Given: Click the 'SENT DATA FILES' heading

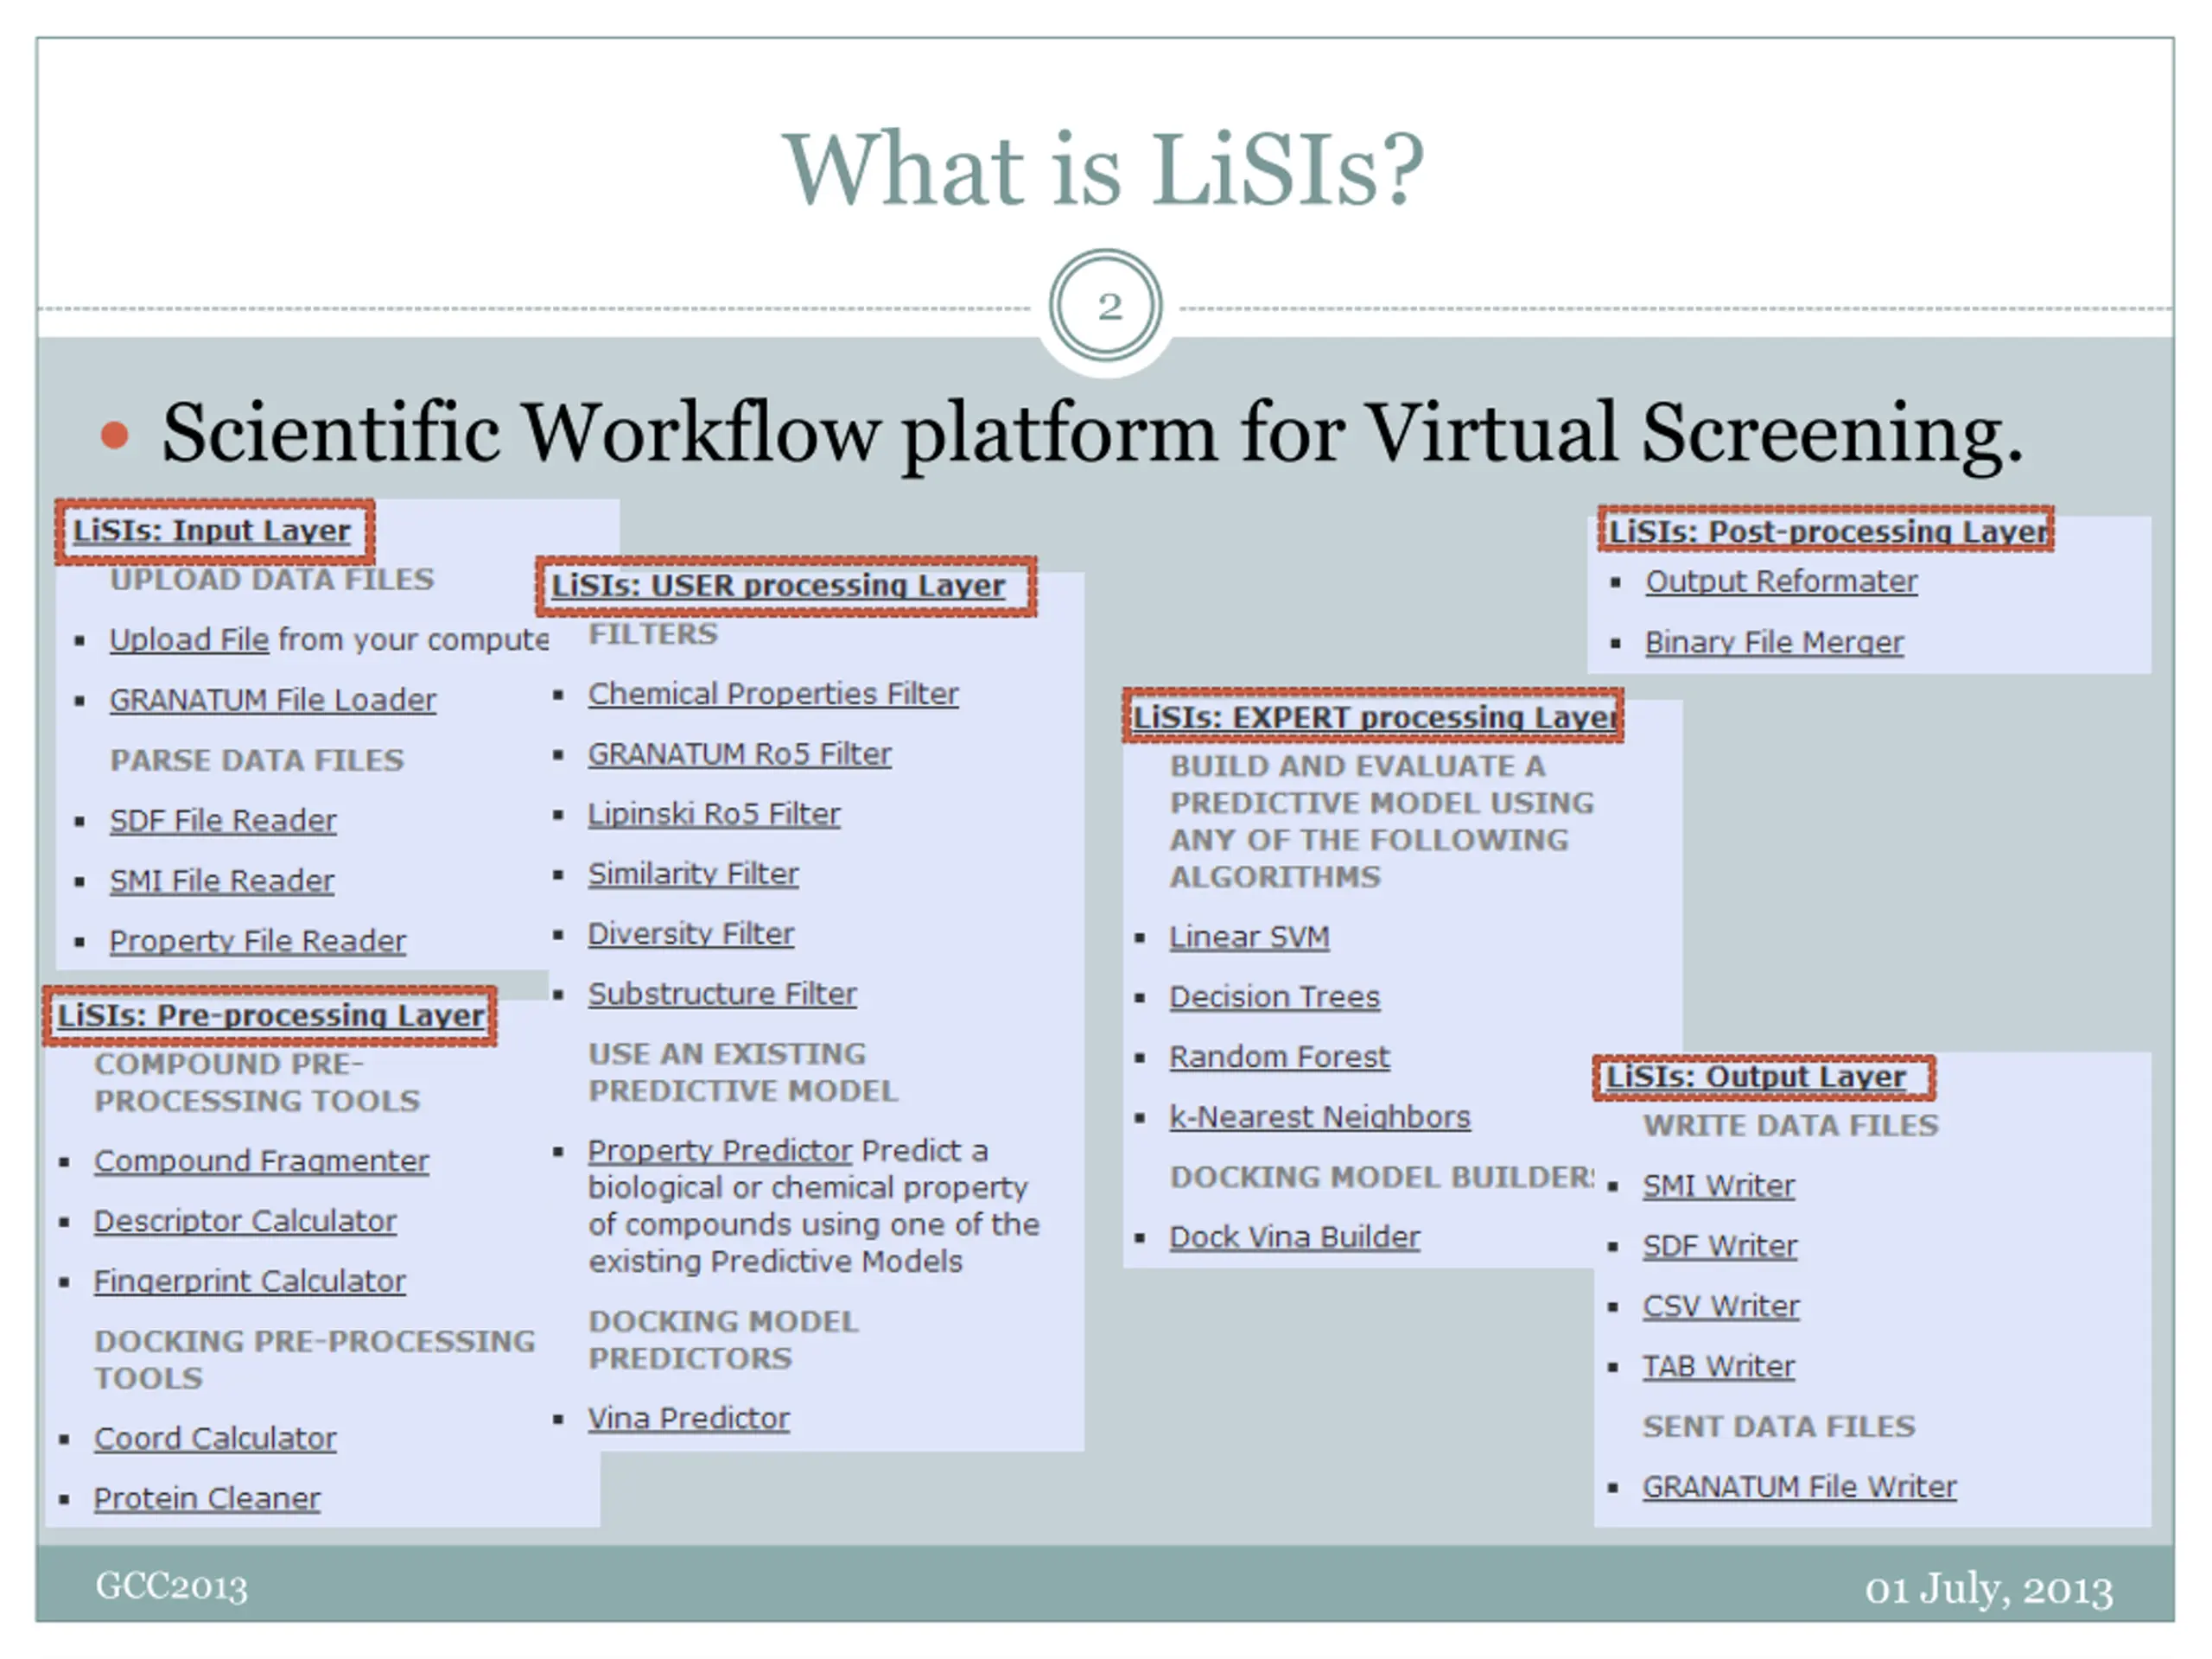Looking at the screenshot, I should click(x=1779, y=1427).
